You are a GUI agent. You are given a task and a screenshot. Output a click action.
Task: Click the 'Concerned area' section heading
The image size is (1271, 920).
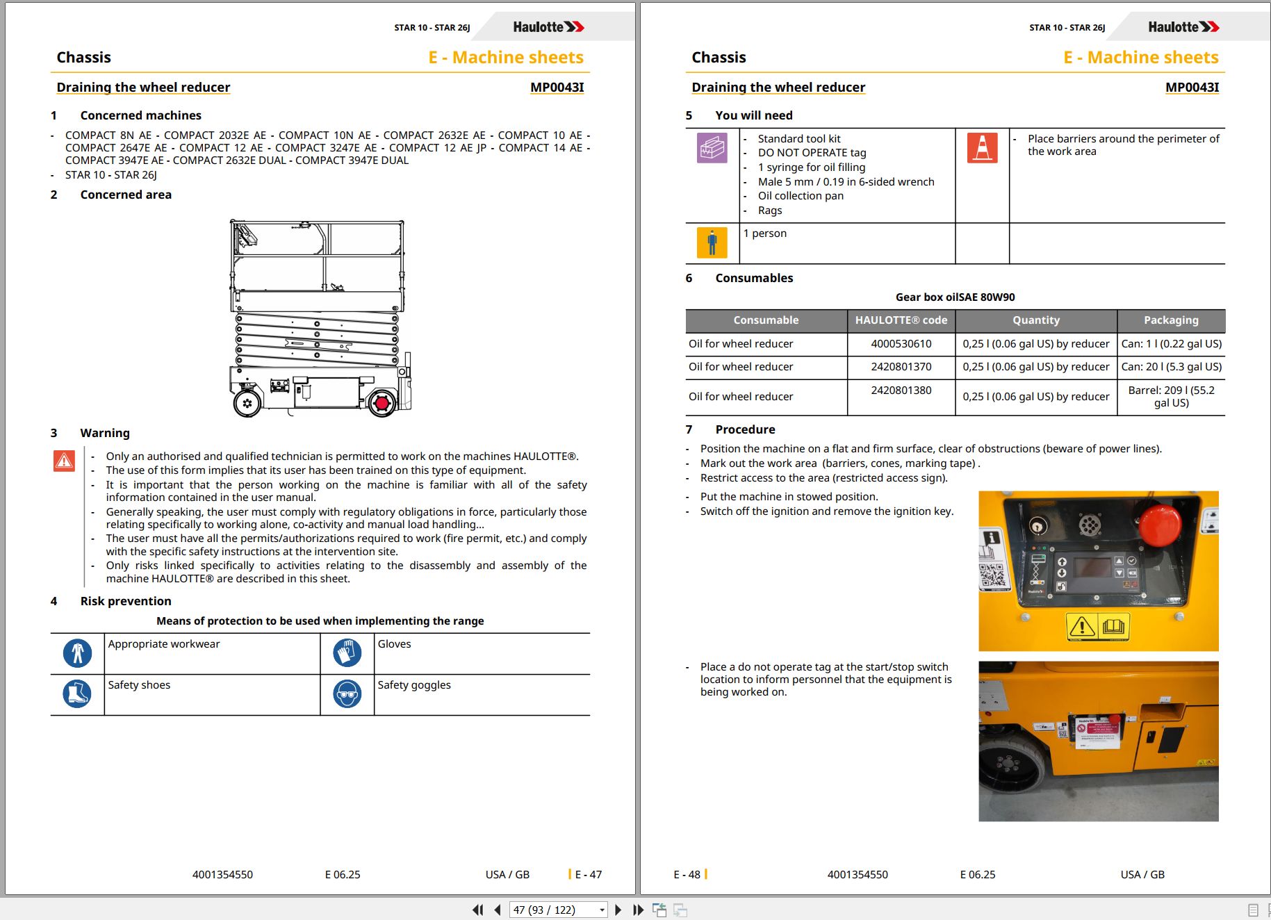coord(126,195)
